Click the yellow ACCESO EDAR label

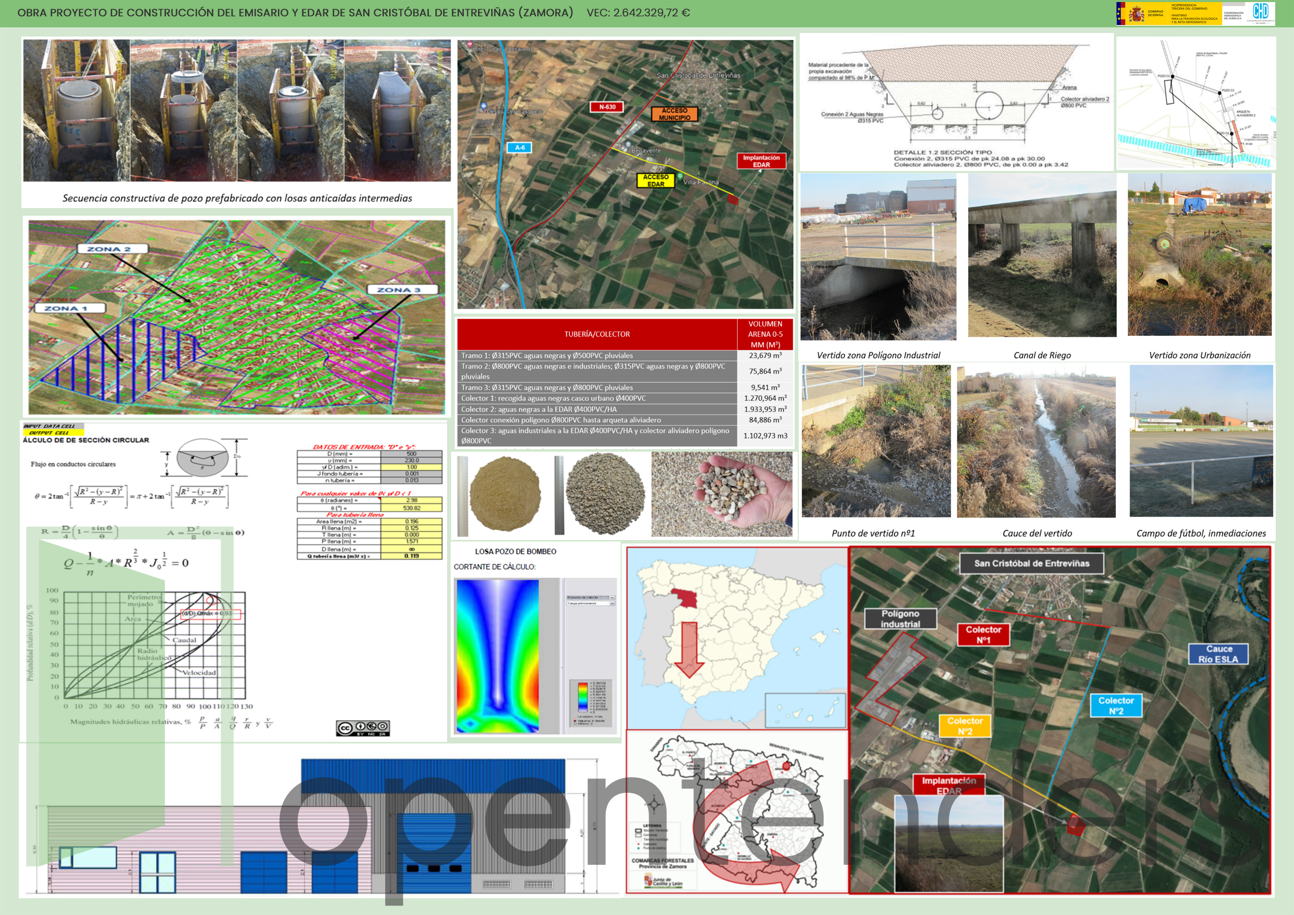point(656,180)
